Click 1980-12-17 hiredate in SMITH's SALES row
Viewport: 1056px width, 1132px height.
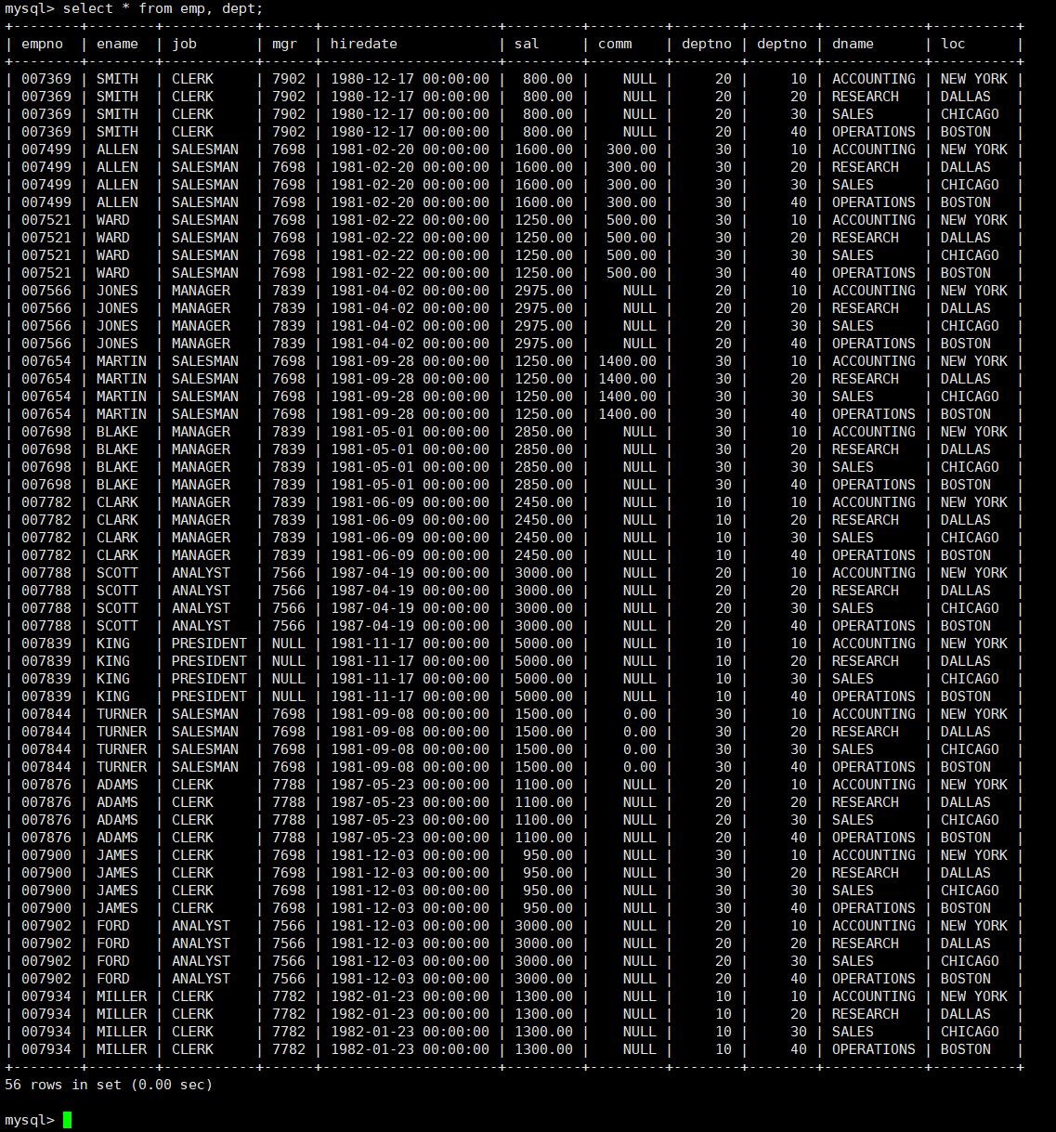[x=410, y=114]
